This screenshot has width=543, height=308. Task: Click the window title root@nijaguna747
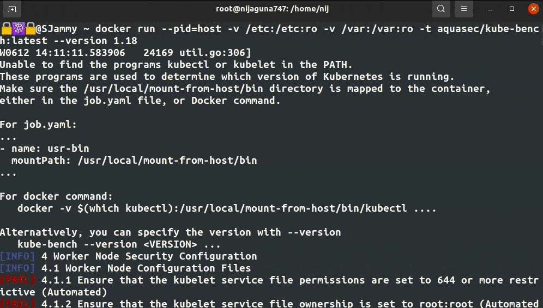pyautogui.click(x=271, y=9)
